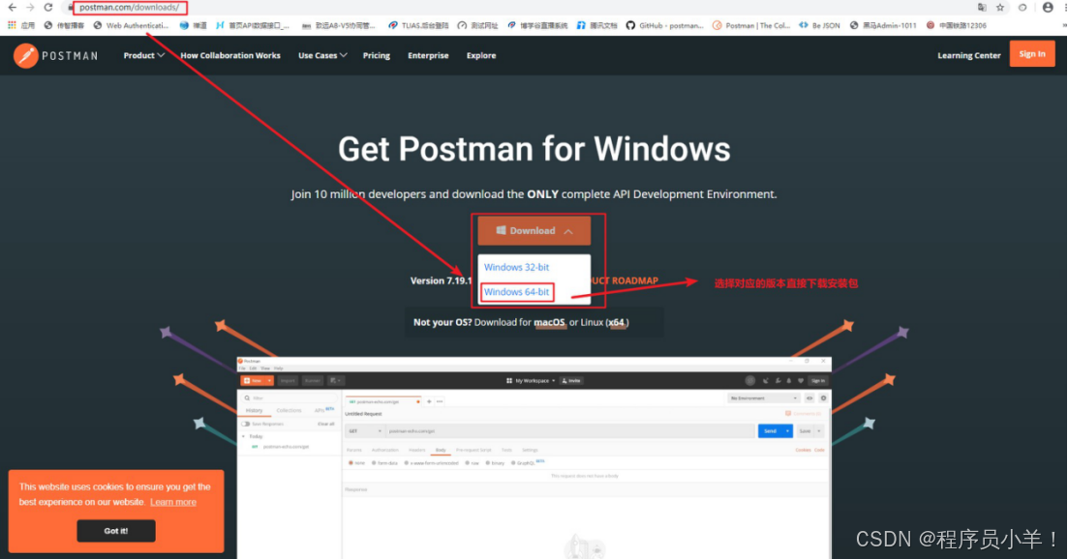The width and height of the screenshot is (1068, 559).
Task: Select the GraphQL body radio option
Action: pyautogui.click(x=513, y=463)
